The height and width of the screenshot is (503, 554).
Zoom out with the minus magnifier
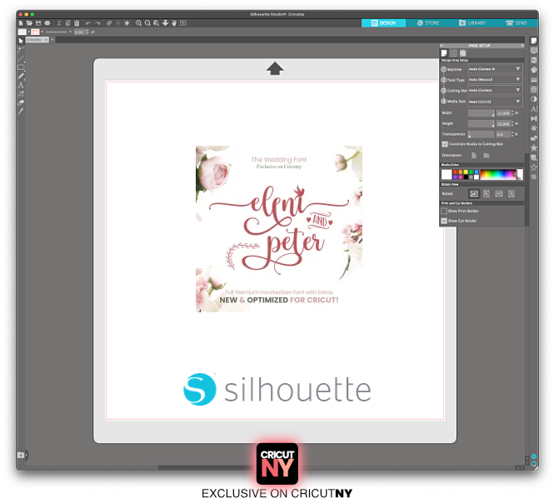[x=147, y=23]
